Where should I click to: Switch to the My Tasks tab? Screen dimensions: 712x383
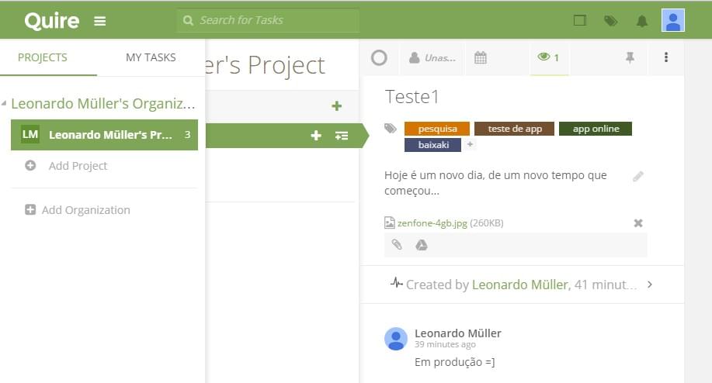click(x=151, y=57)
